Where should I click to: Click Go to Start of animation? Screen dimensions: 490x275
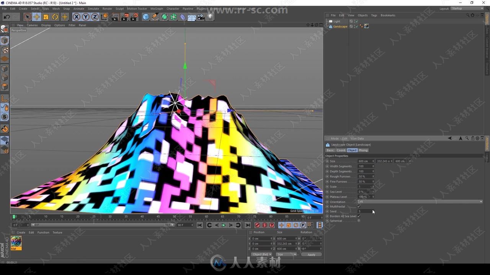click(x=200, y=225)
